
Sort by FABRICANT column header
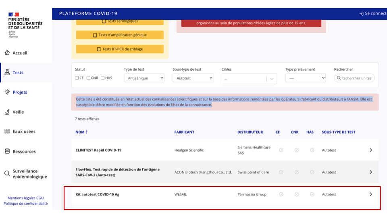pyautogui.click(x=184, y=132)
